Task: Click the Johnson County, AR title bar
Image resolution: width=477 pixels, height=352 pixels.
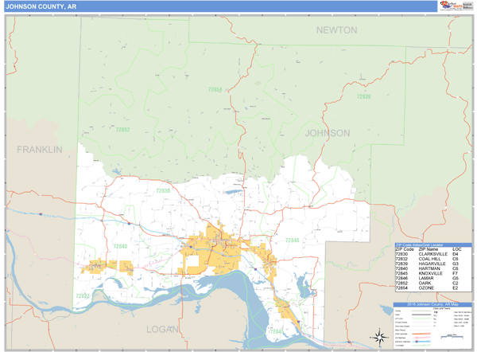Action: pos(220,6)
